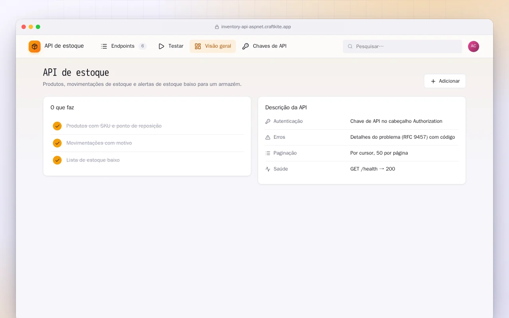Click the plus icon in Adicionar
This screenshot has width=509, height=318.
click(x=433, y=81)
